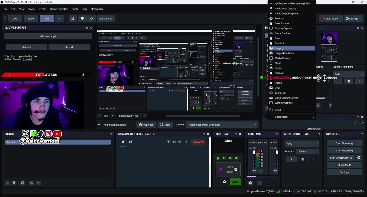
Task: Adjust the Audio Input Capture volume fader
Action: click(x=254, y=152)
